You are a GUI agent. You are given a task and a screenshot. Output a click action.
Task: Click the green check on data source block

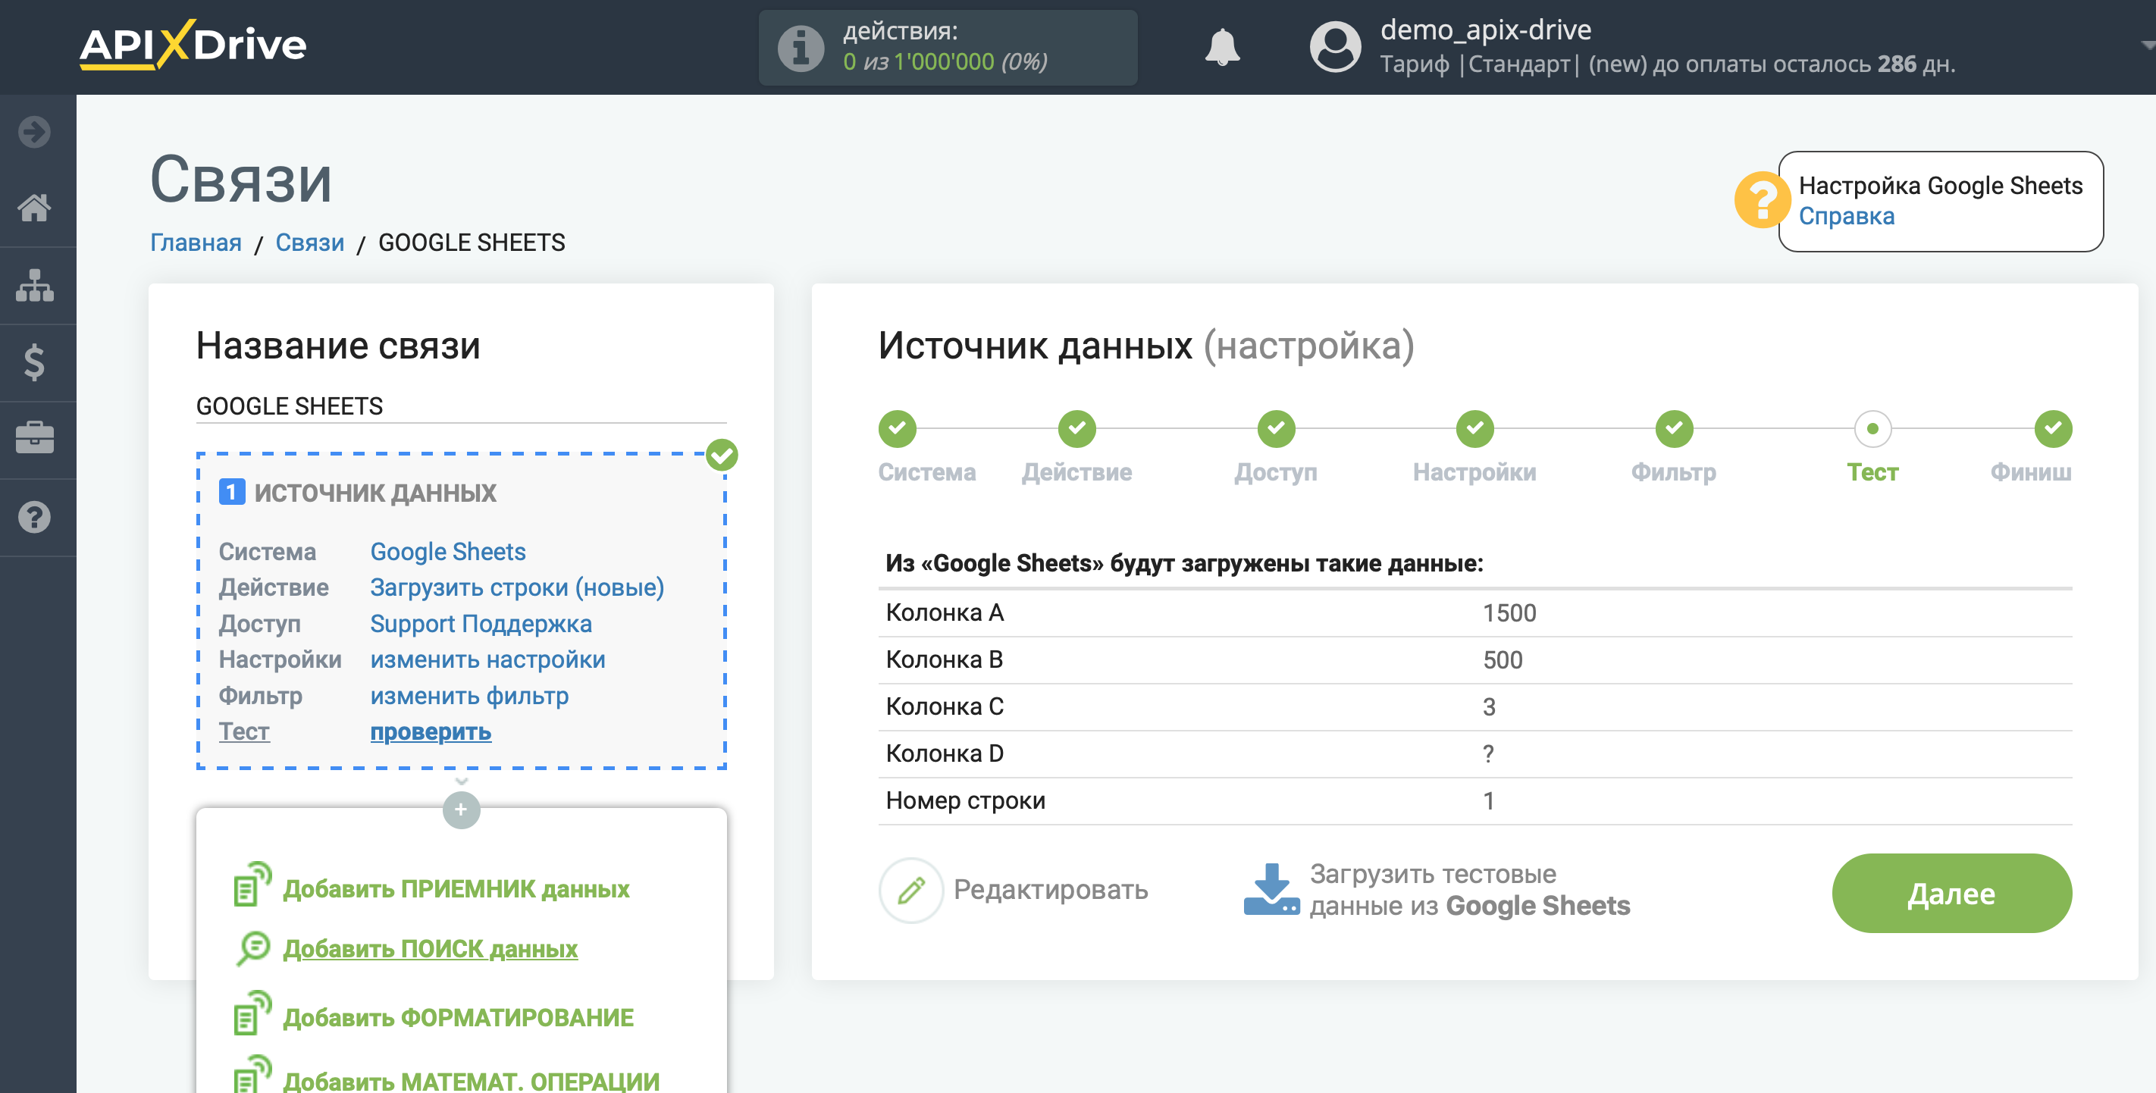pos(722,456)
